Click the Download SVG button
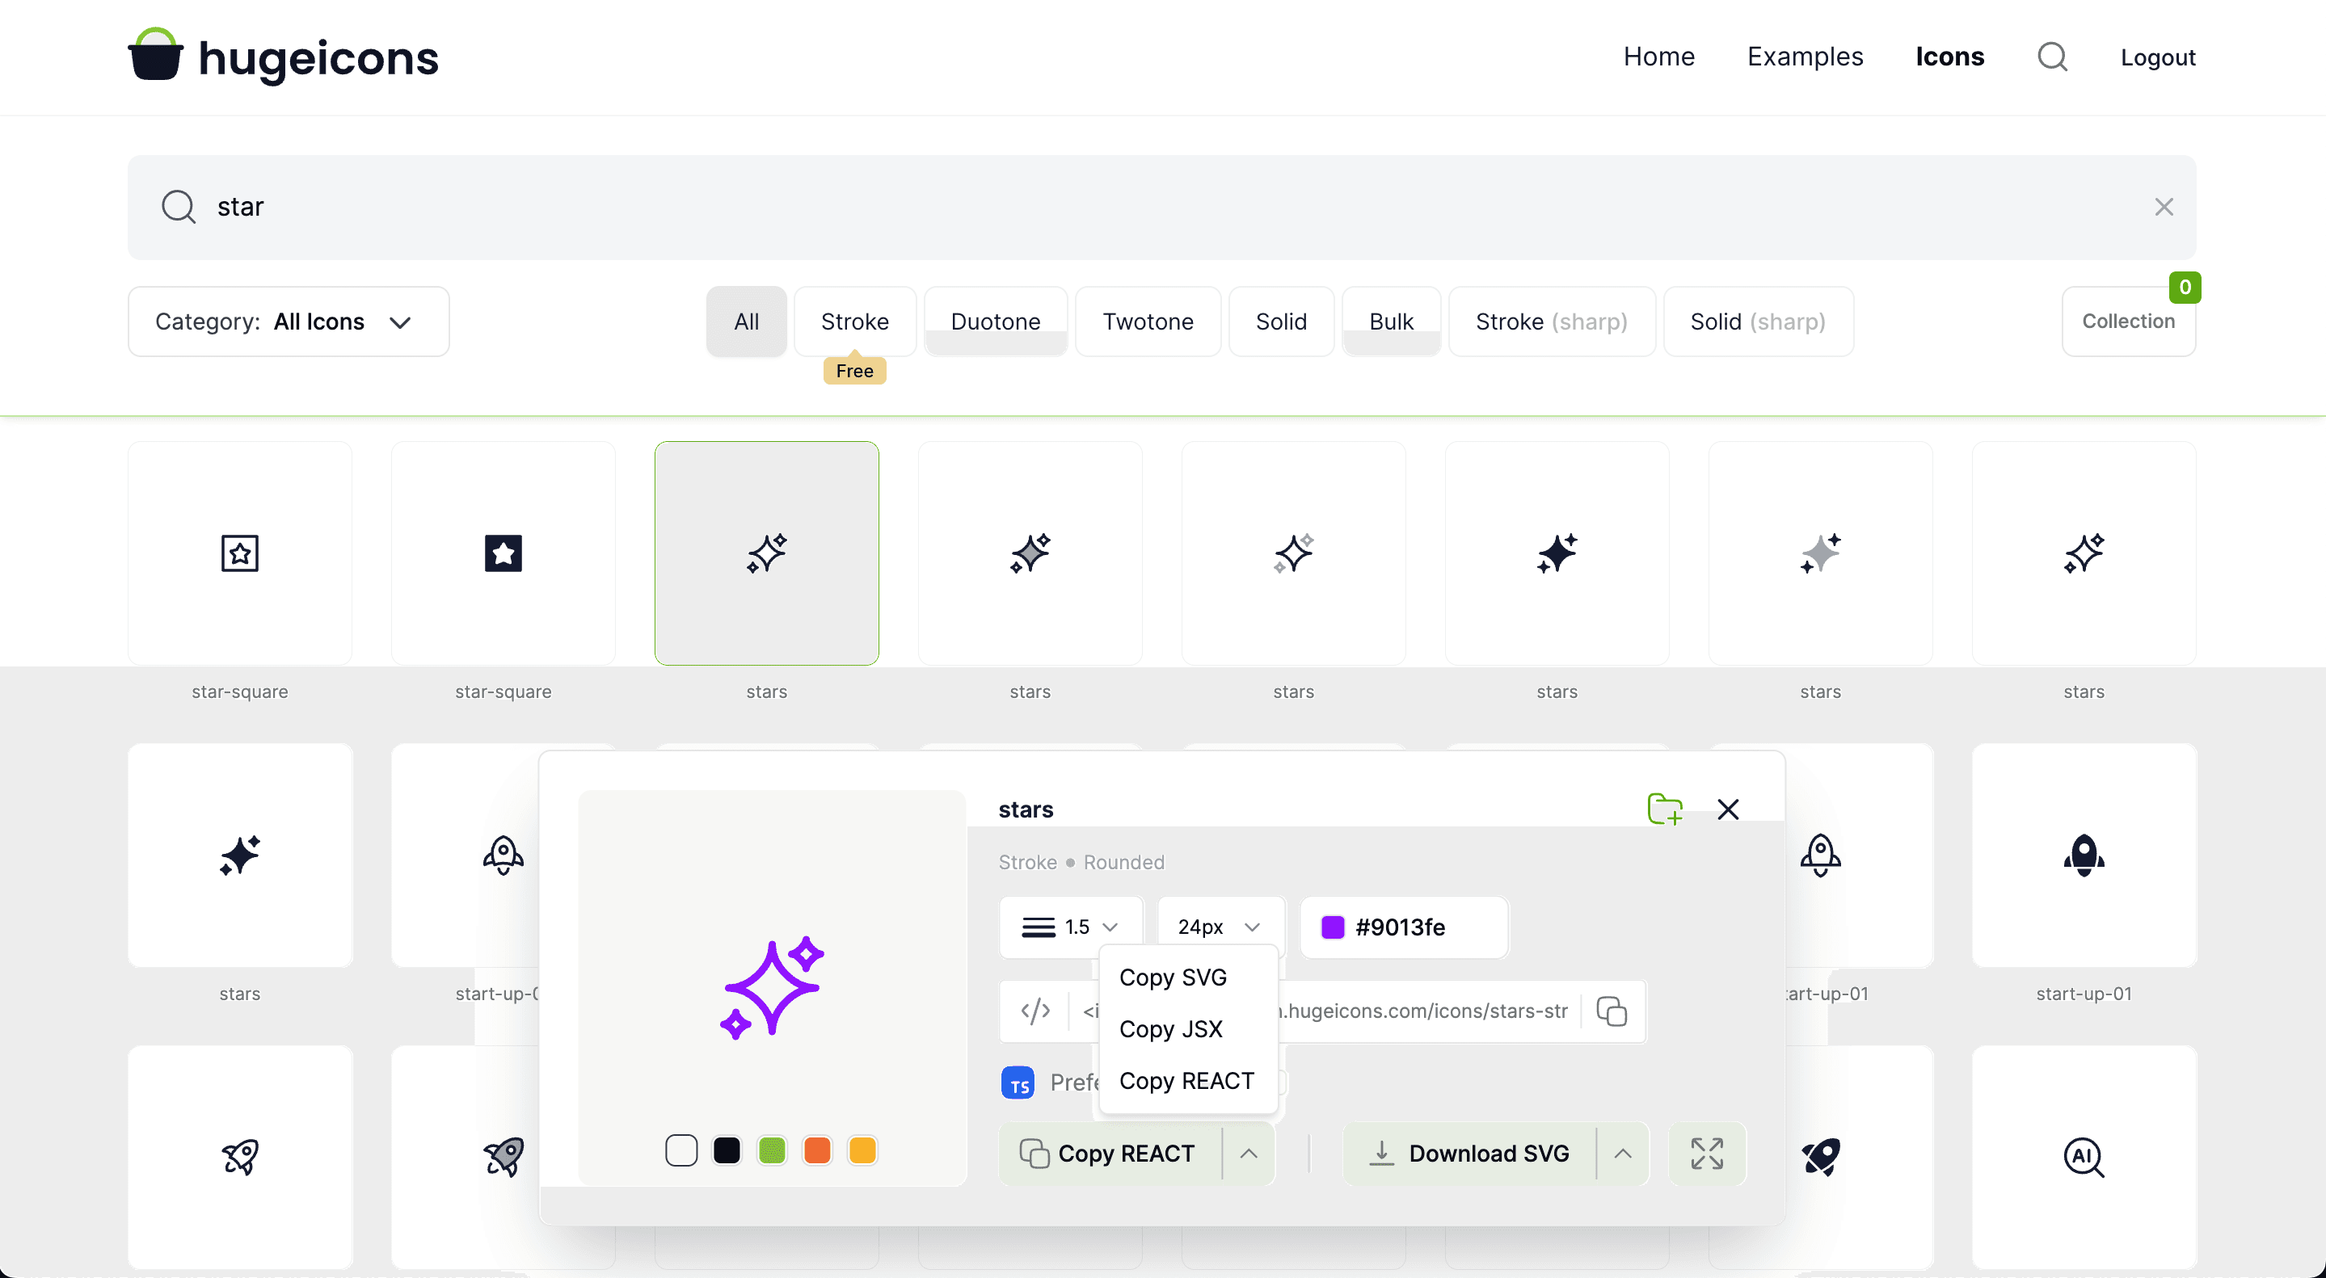 point(1470,1153)
